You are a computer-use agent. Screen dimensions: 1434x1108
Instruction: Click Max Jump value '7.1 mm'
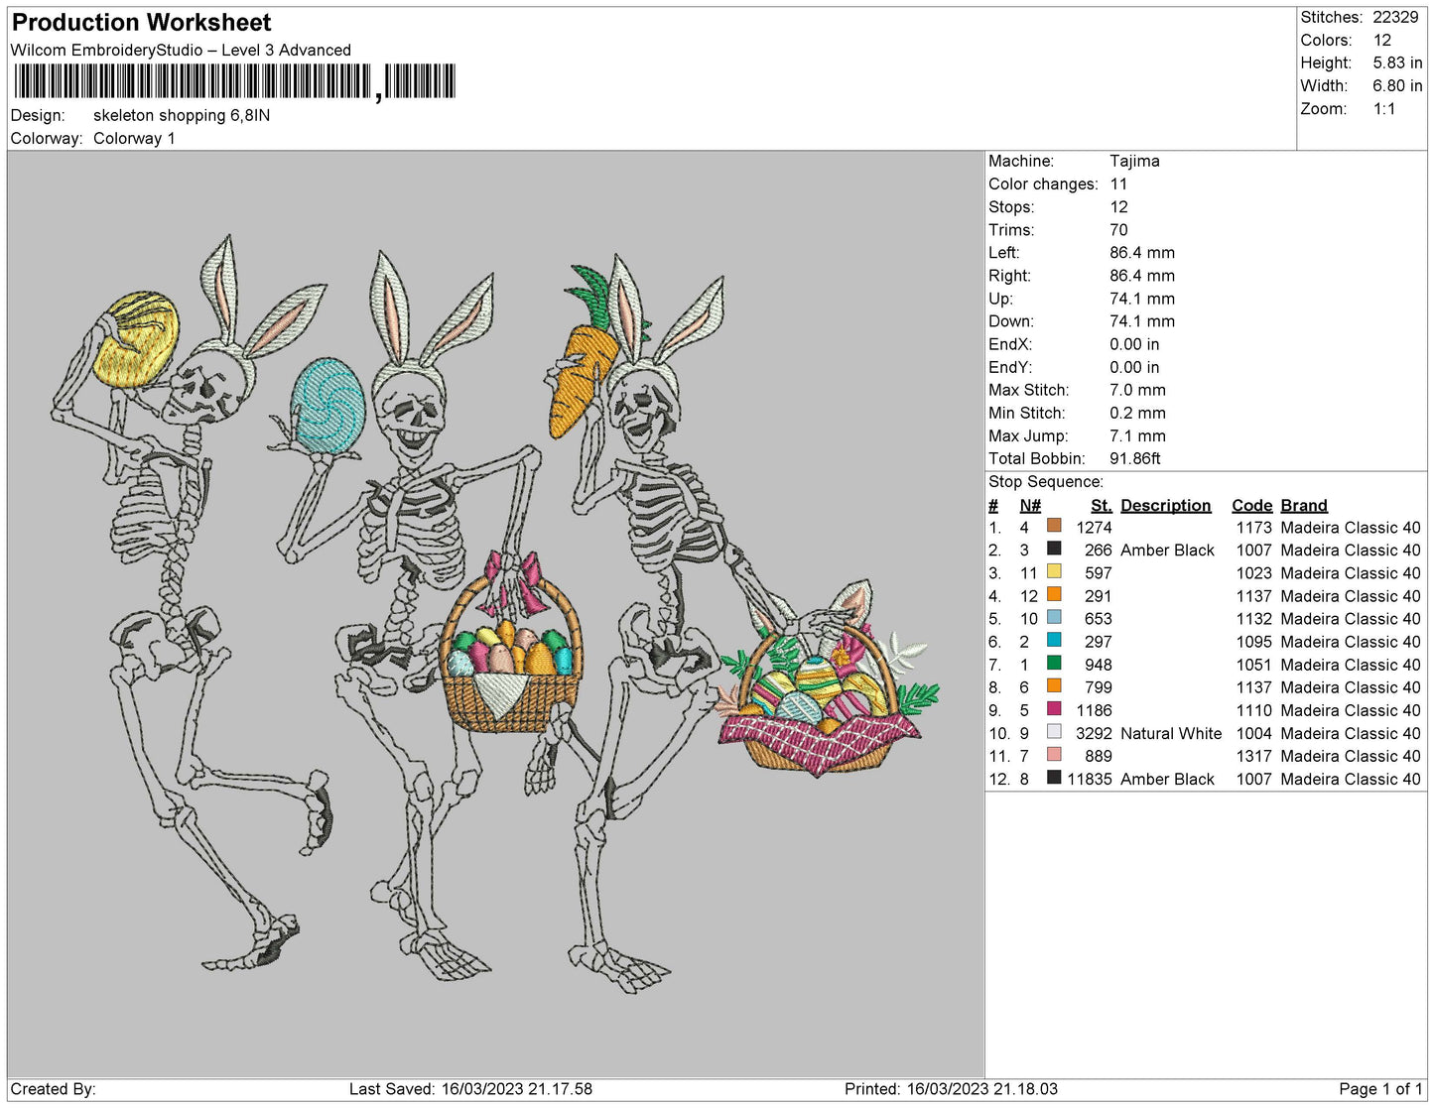1137,435
